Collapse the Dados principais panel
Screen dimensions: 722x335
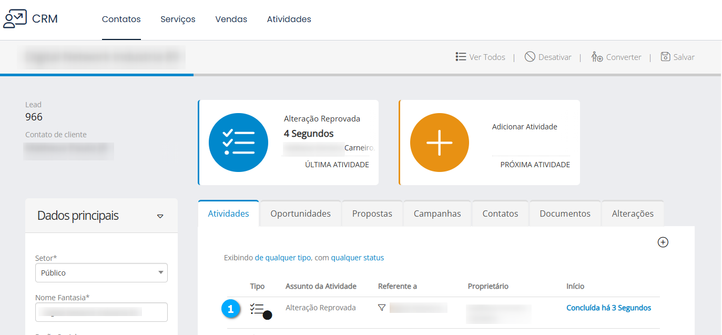click(x=160, y=216)
